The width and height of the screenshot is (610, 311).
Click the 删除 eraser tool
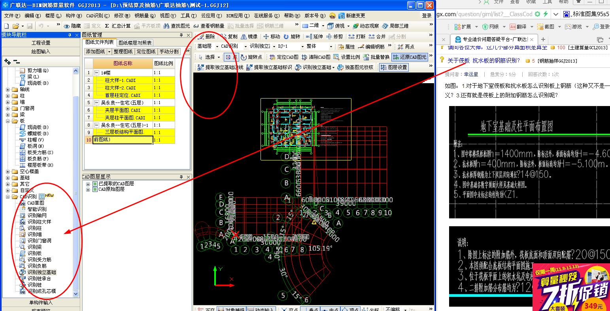click(x=206, y=36)
